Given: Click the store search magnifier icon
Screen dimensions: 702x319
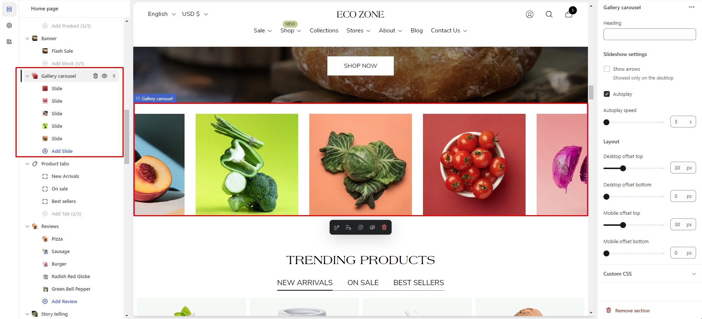Looking at the screenshot, I should point(549,14).
